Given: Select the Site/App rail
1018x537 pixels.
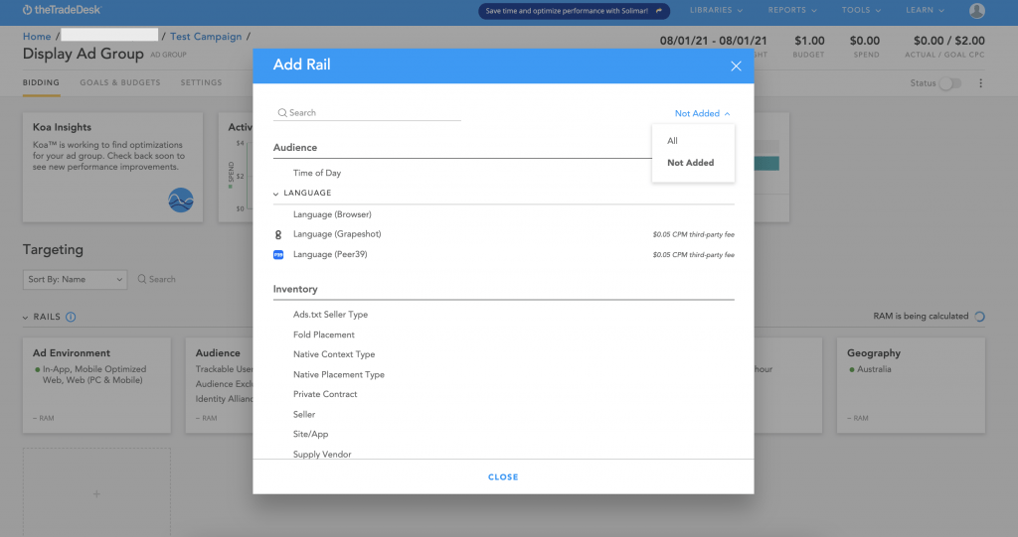Looking at the screenshot, I should click(310, 435).
